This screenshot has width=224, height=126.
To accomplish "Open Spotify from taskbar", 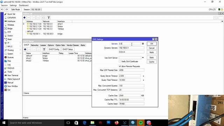I will pos(141,123).
